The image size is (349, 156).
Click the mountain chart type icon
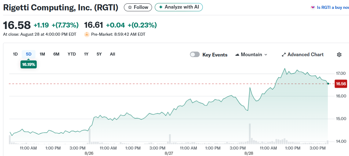[x=237, y=55]
